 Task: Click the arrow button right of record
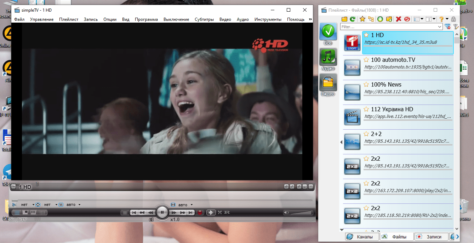coord(211,213)
